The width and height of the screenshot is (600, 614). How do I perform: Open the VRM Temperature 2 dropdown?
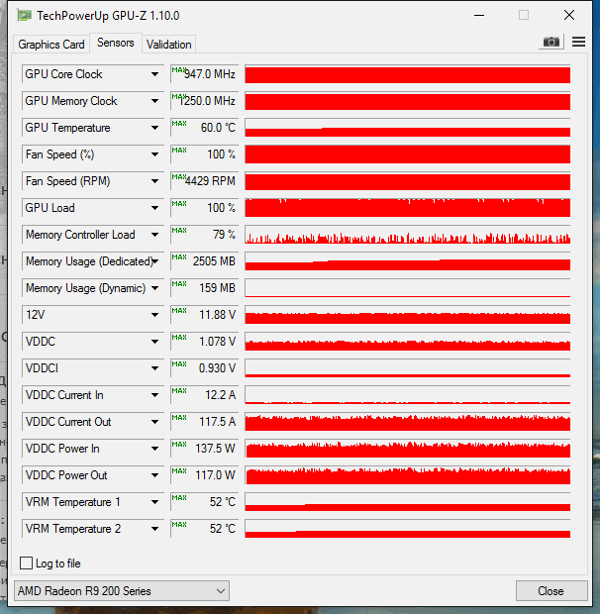click(155, 529)
